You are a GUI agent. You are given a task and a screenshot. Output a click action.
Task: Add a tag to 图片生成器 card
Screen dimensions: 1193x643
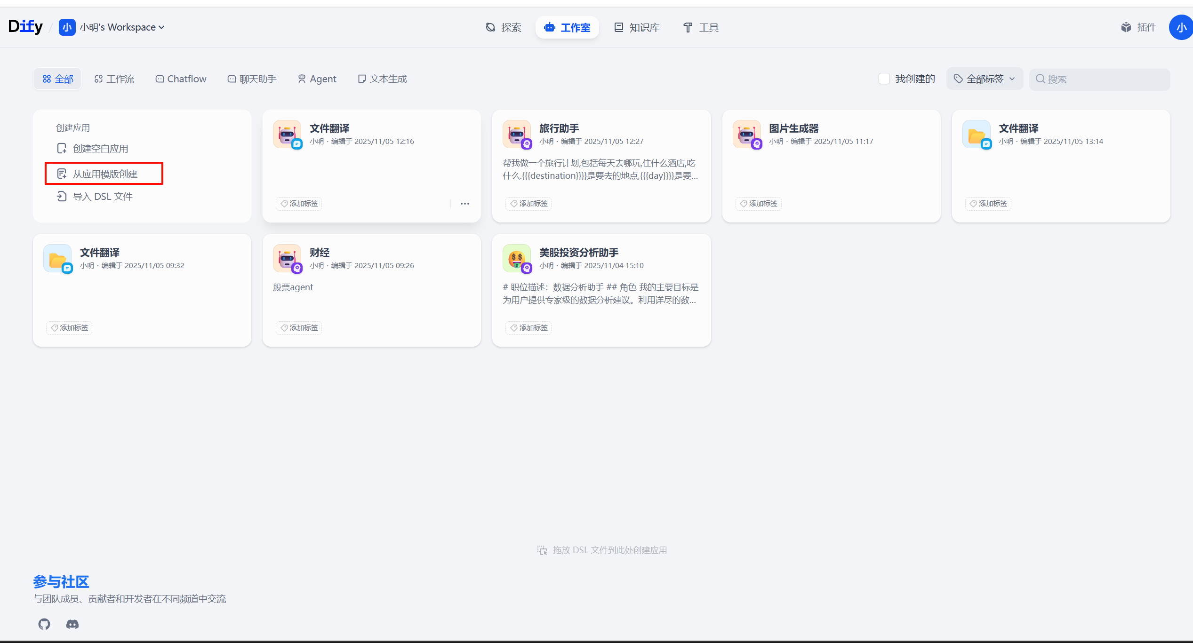[758, 204]
